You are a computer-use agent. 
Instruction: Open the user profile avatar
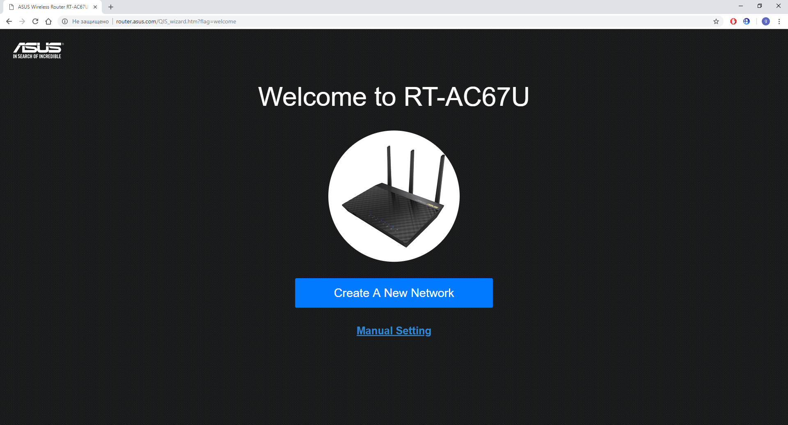(766, 21)
